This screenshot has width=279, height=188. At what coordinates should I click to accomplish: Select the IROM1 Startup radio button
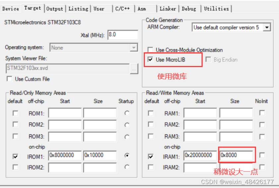(127, 156)
